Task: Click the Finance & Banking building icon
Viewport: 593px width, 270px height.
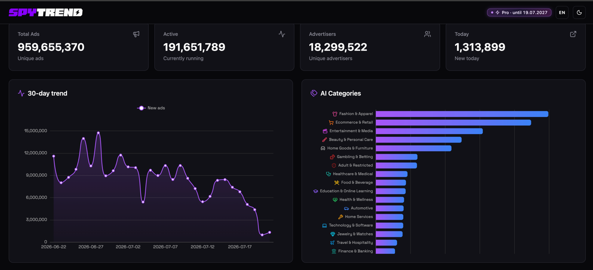Action: pos(334,251)
